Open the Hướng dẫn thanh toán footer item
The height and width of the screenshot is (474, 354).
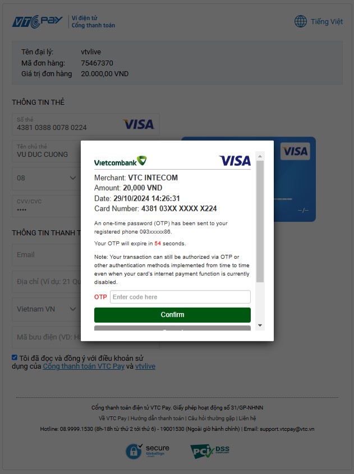(157, 419)
